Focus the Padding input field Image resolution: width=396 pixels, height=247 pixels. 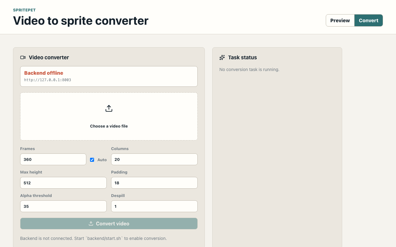click(x=154, y=183)
